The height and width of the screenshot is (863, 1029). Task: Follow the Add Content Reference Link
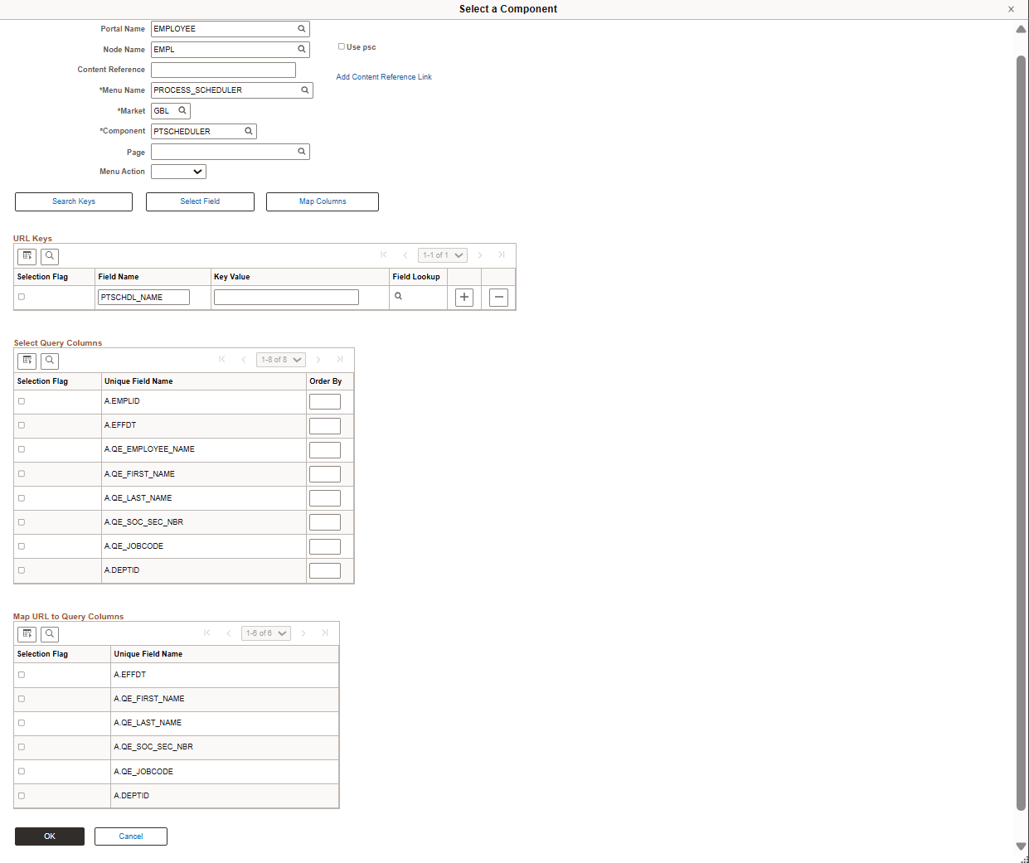(383, 76)
